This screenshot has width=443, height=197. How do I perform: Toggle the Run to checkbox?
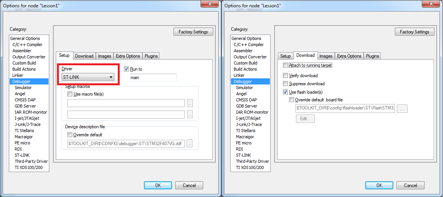[126, 69]
